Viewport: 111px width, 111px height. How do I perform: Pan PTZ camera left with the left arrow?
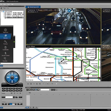(x=8, y=77)
